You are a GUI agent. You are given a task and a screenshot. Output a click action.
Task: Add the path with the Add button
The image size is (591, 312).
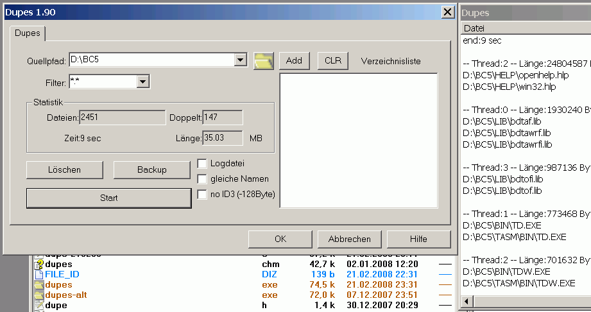294,60
